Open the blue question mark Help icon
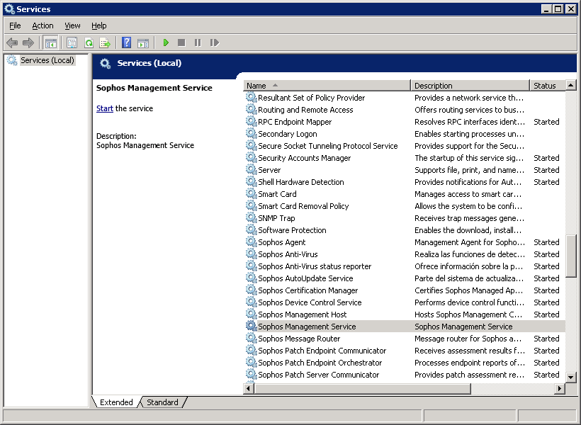This screenshot has height=425, width=581. 126,43
